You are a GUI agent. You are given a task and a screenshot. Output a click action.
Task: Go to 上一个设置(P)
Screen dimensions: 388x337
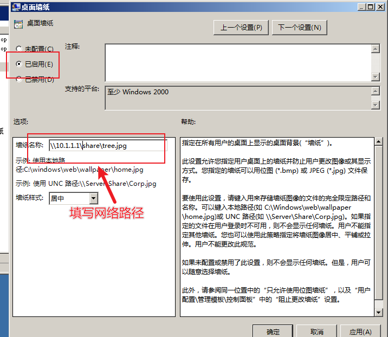241,28
